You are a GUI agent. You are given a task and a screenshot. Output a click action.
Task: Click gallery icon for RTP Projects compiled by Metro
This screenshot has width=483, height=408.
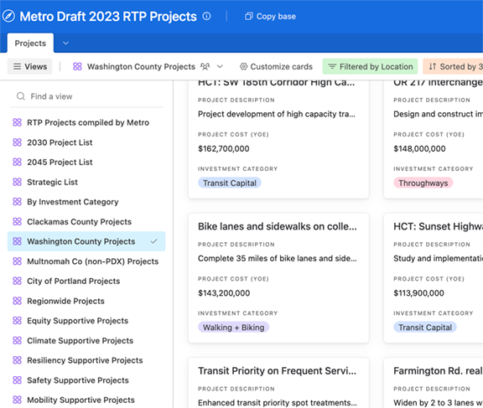(x=18, y=122)
